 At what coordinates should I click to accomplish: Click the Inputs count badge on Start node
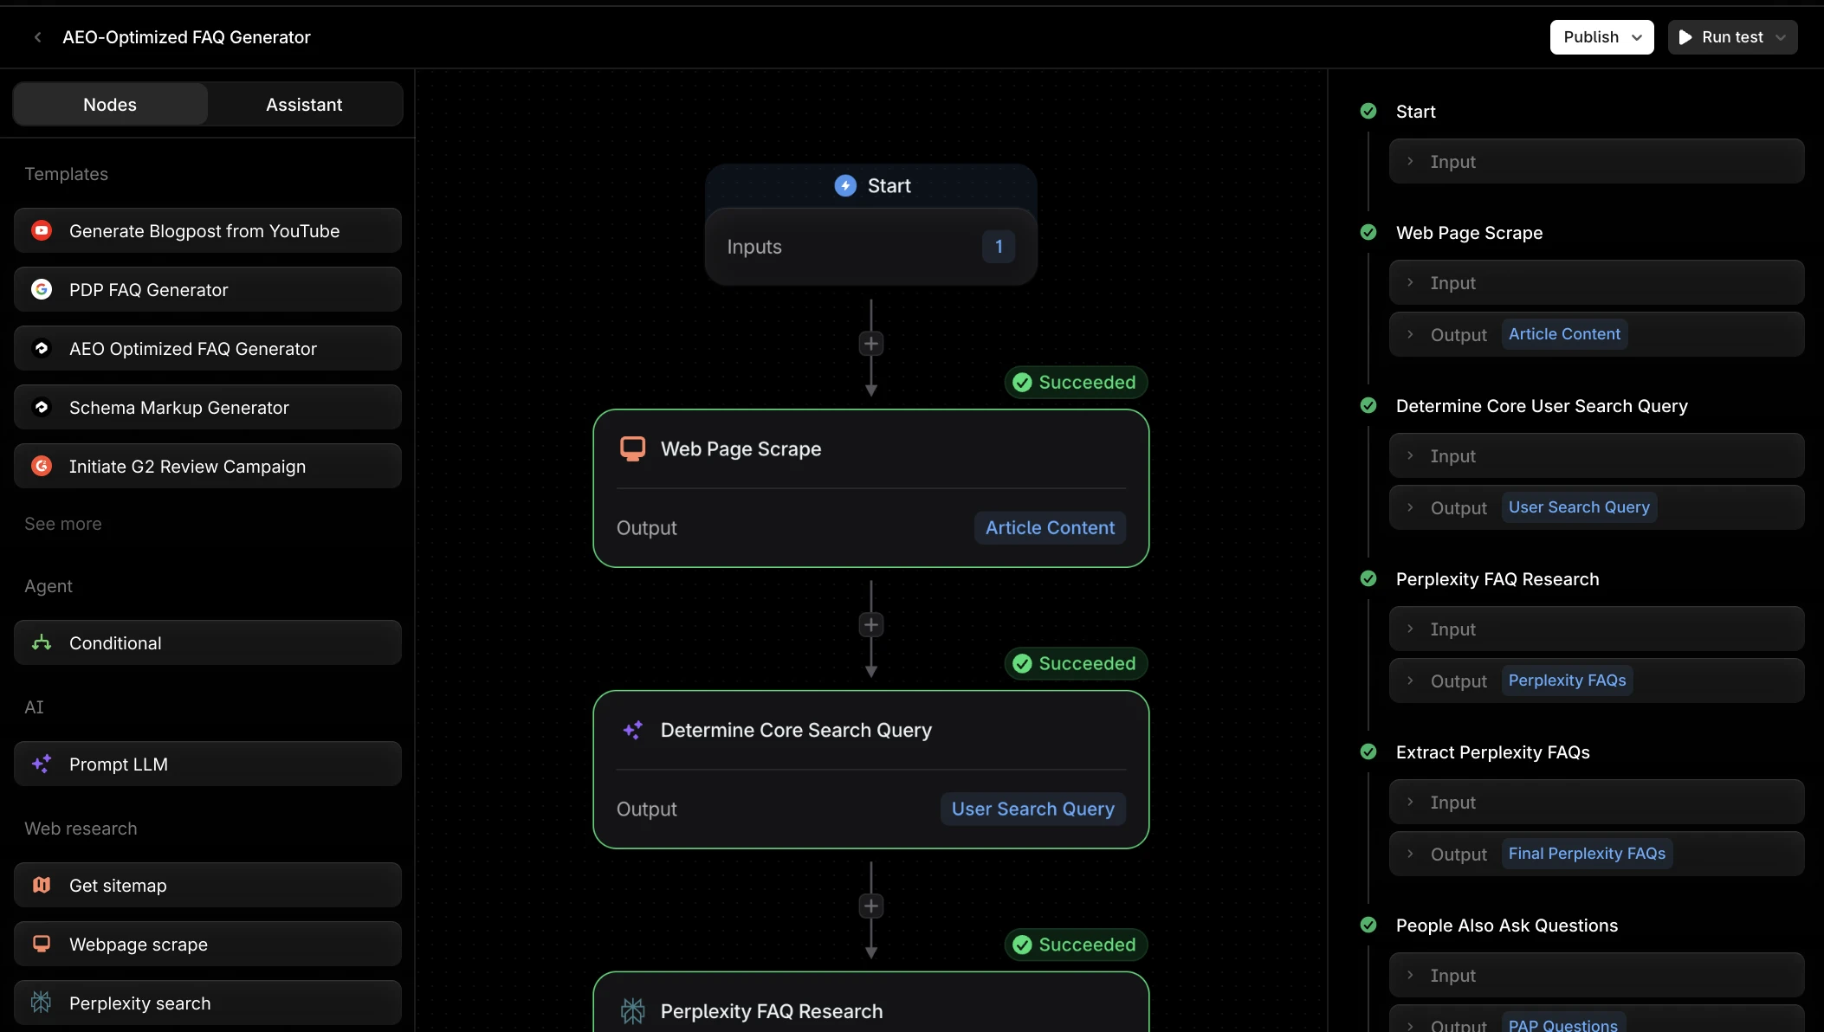click(x=999, y=247)
